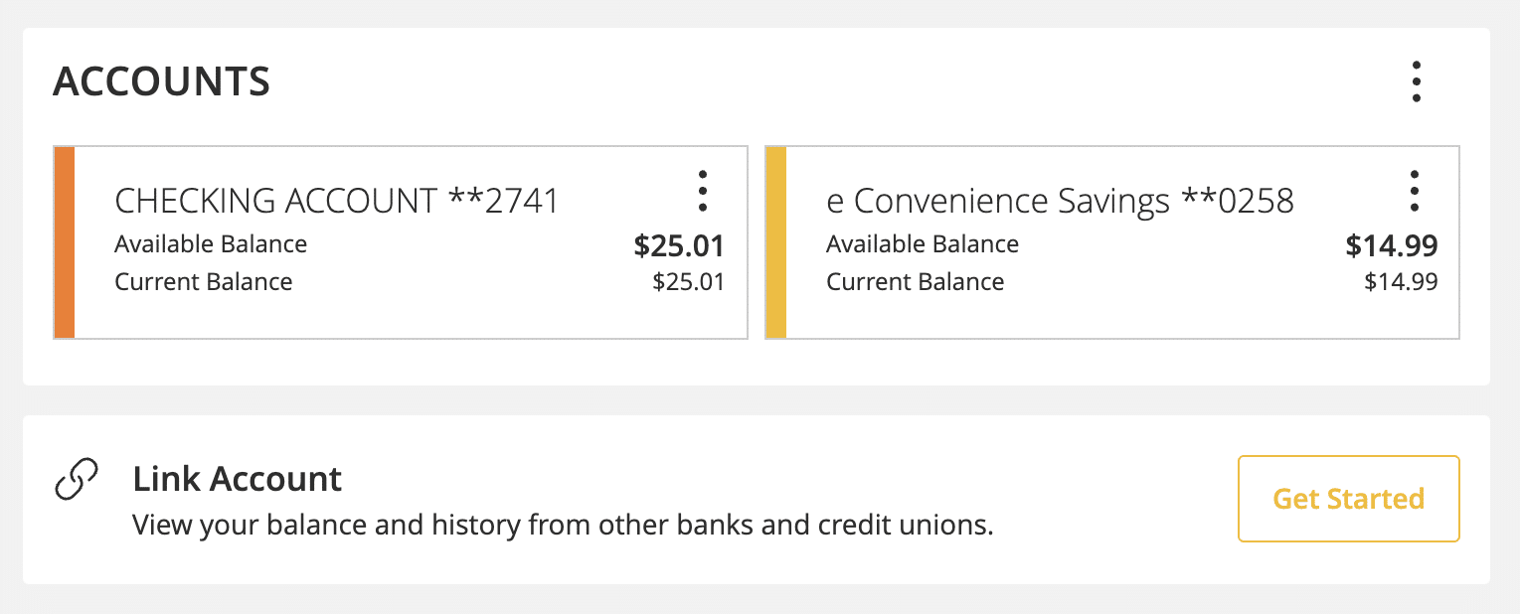The height and width of the screenshot is (614, 1520).
Task: Click the checking account's Current Balance value
Action: 689,281
